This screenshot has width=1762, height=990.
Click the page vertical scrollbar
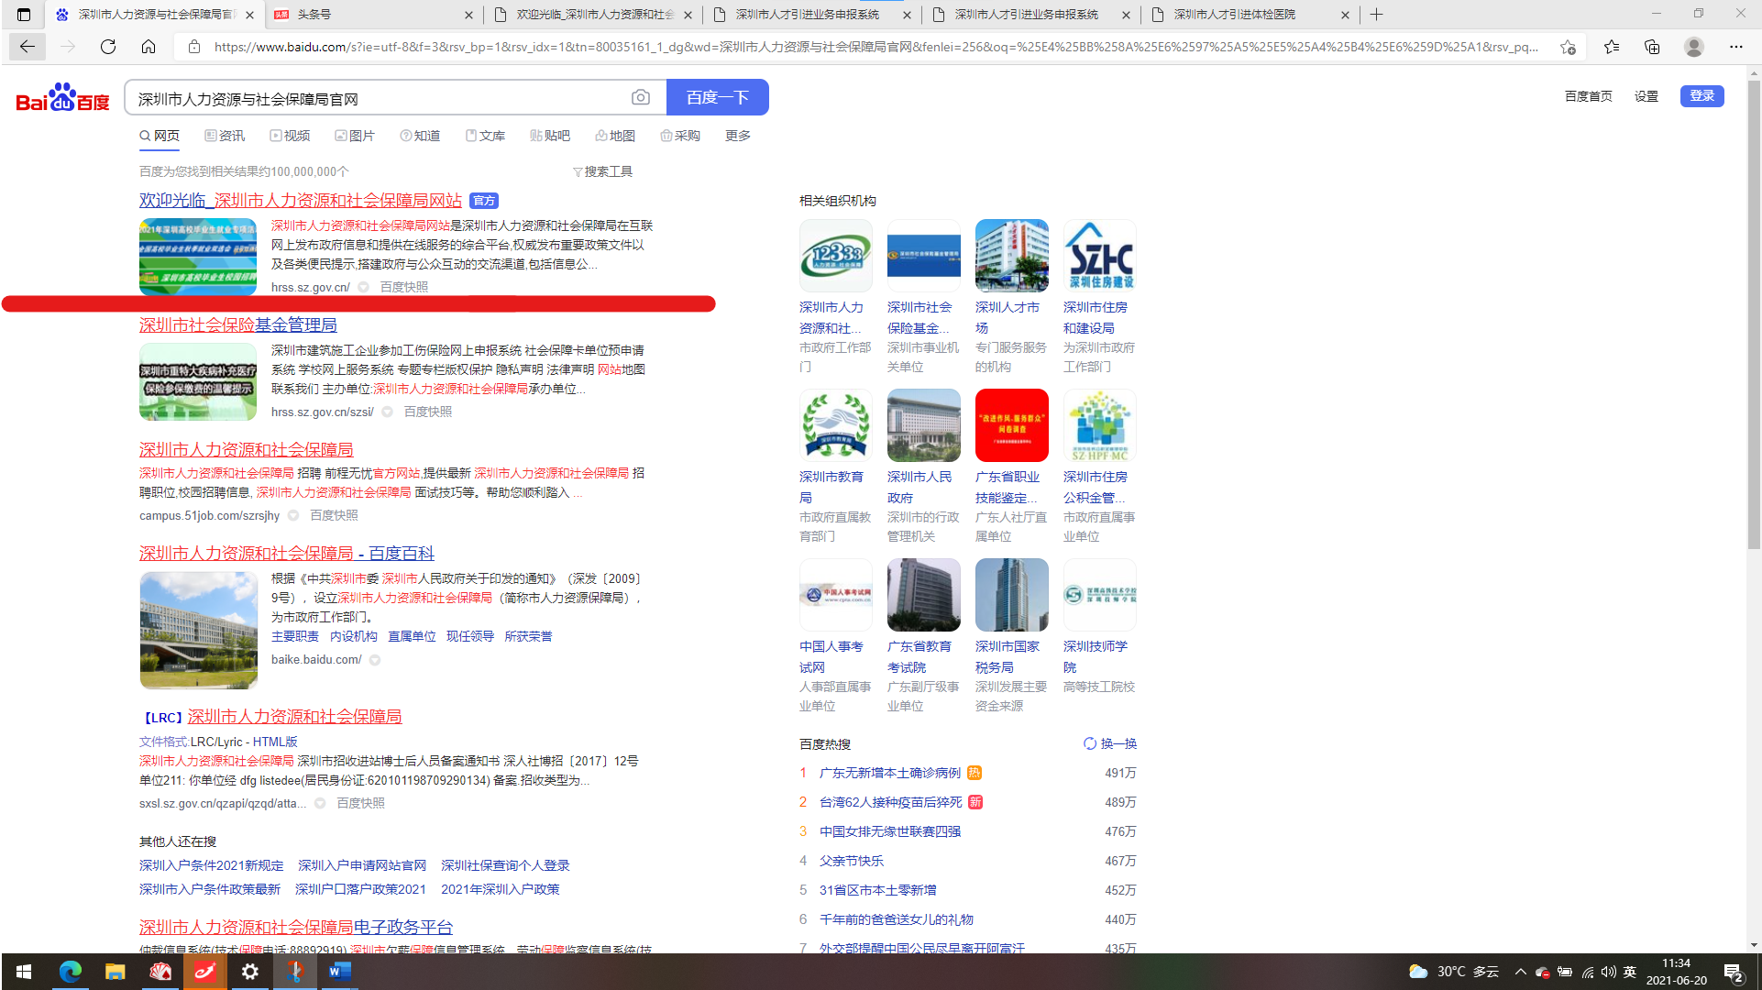(x=1753, y=312)
